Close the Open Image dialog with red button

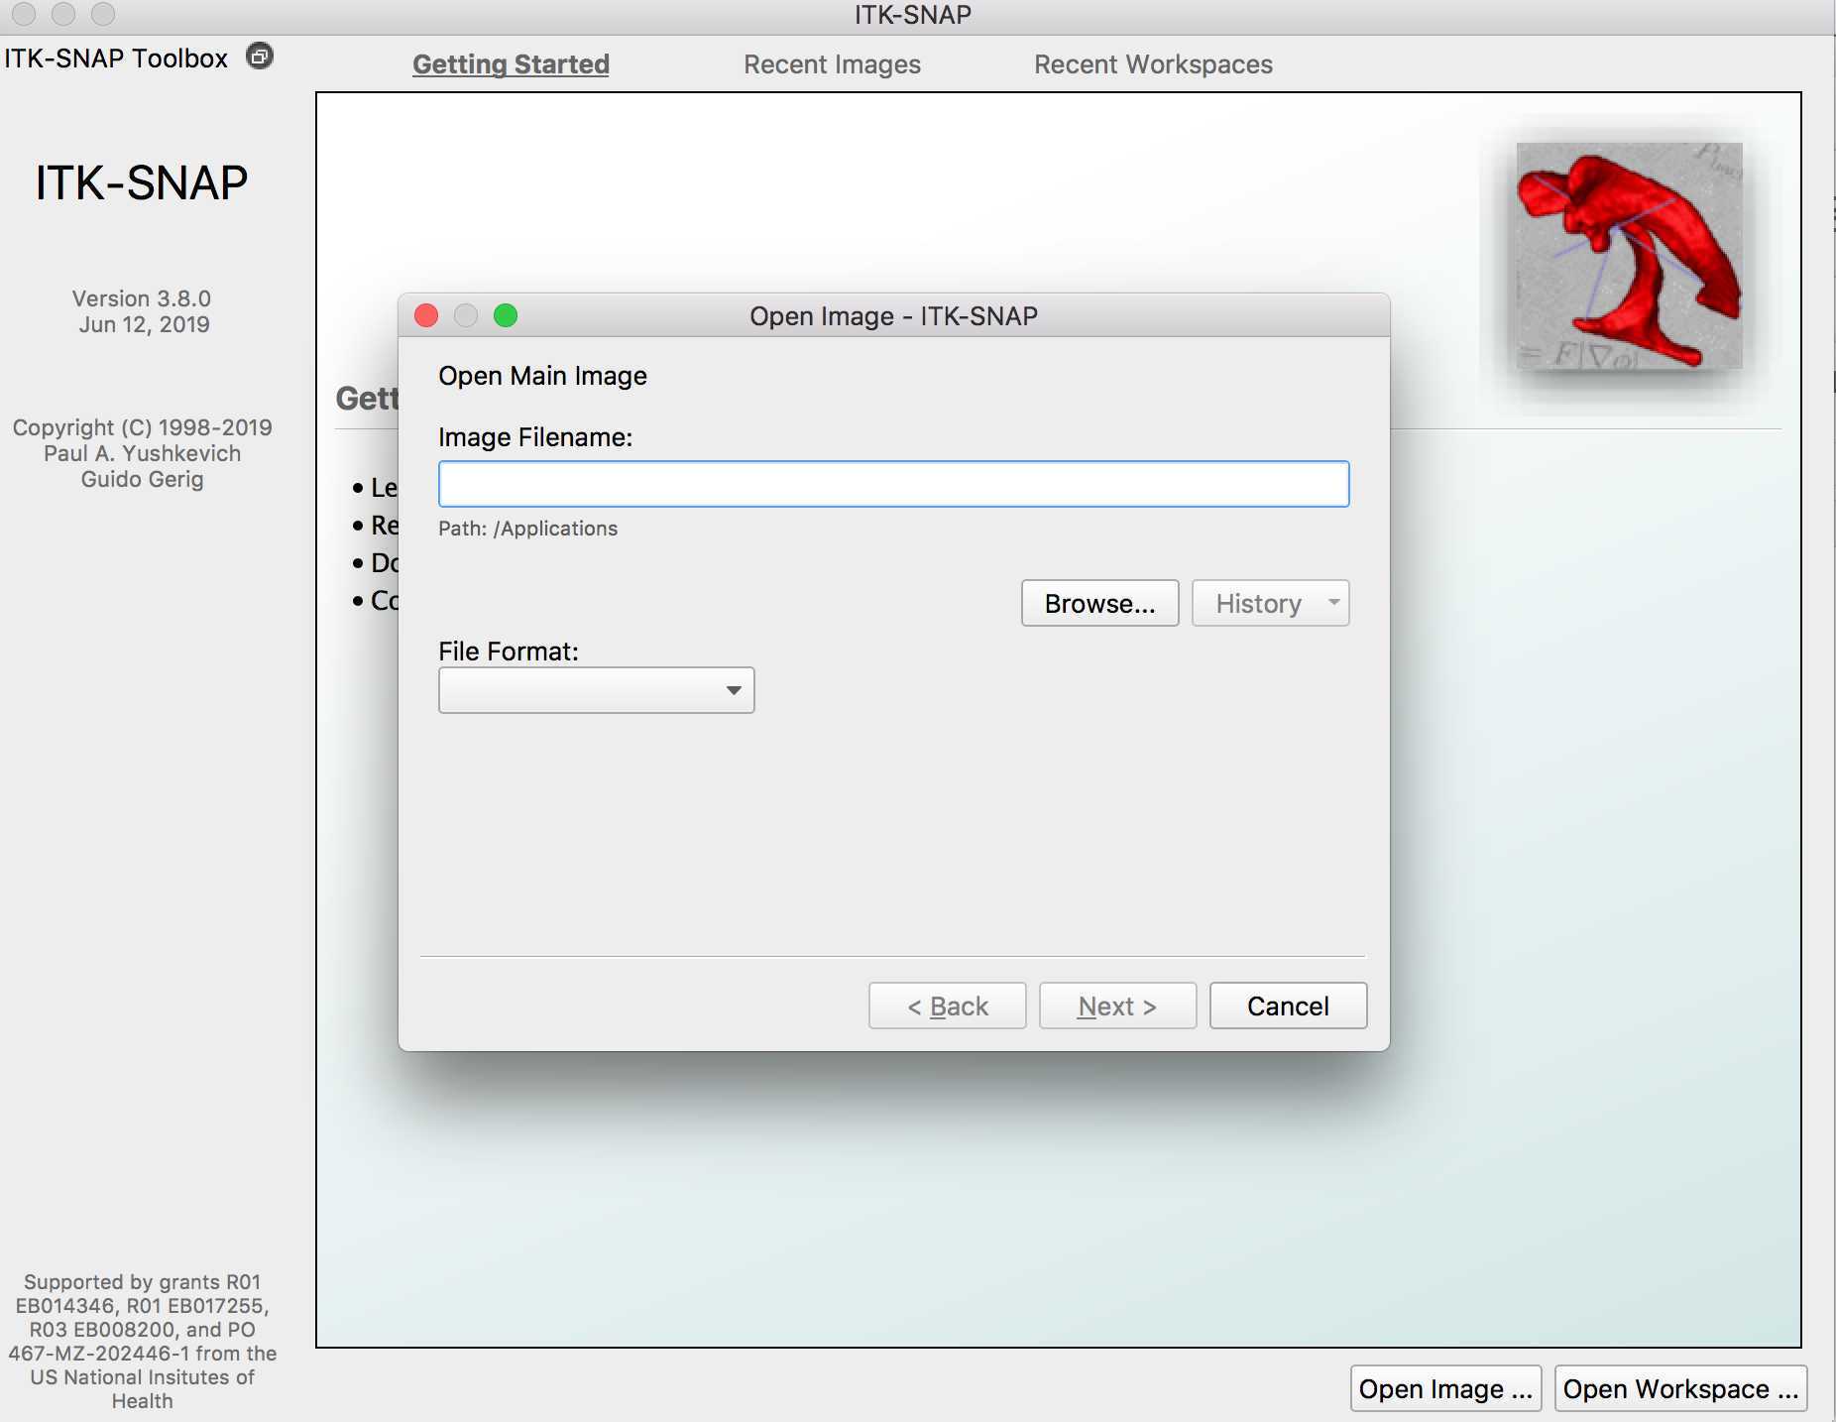coord(426,315)
